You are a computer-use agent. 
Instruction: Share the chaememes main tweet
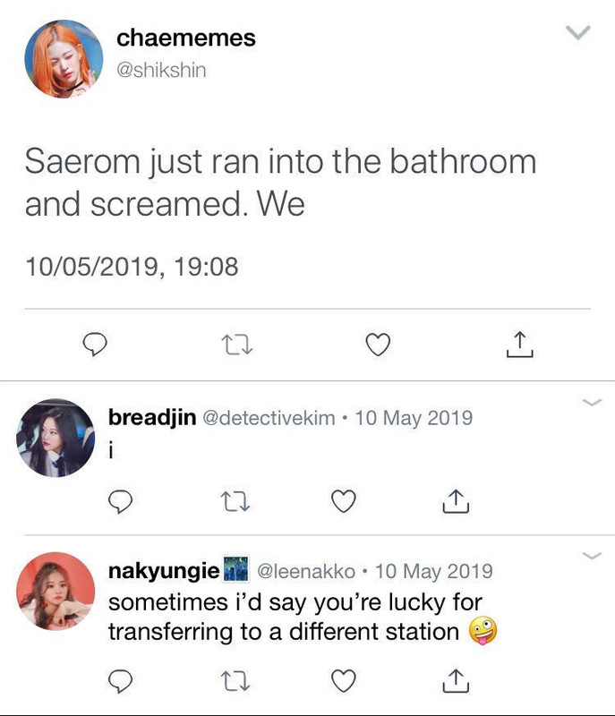[519, 345]
